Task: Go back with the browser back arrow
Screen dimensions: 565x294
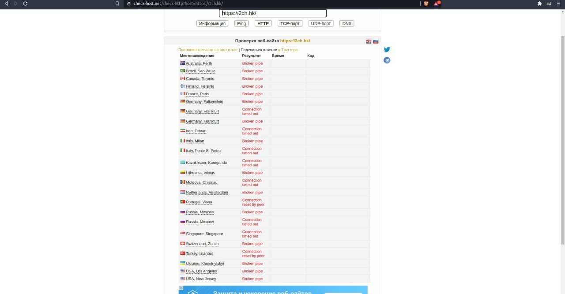Action: (6, 3)
